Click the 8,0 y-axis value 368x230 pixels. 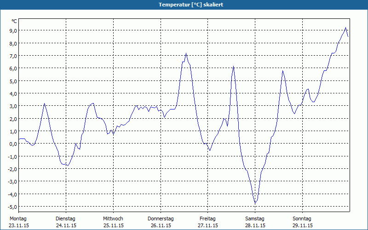pos(13,43)
